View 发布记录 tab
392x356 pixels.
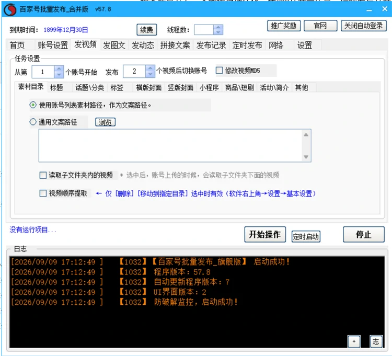[211, 45]
